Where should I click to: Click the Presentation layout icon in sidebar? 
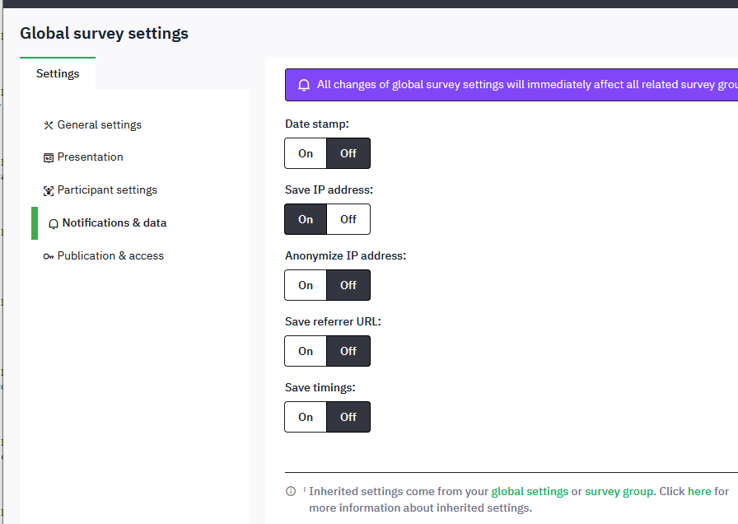tap(49, 157)
